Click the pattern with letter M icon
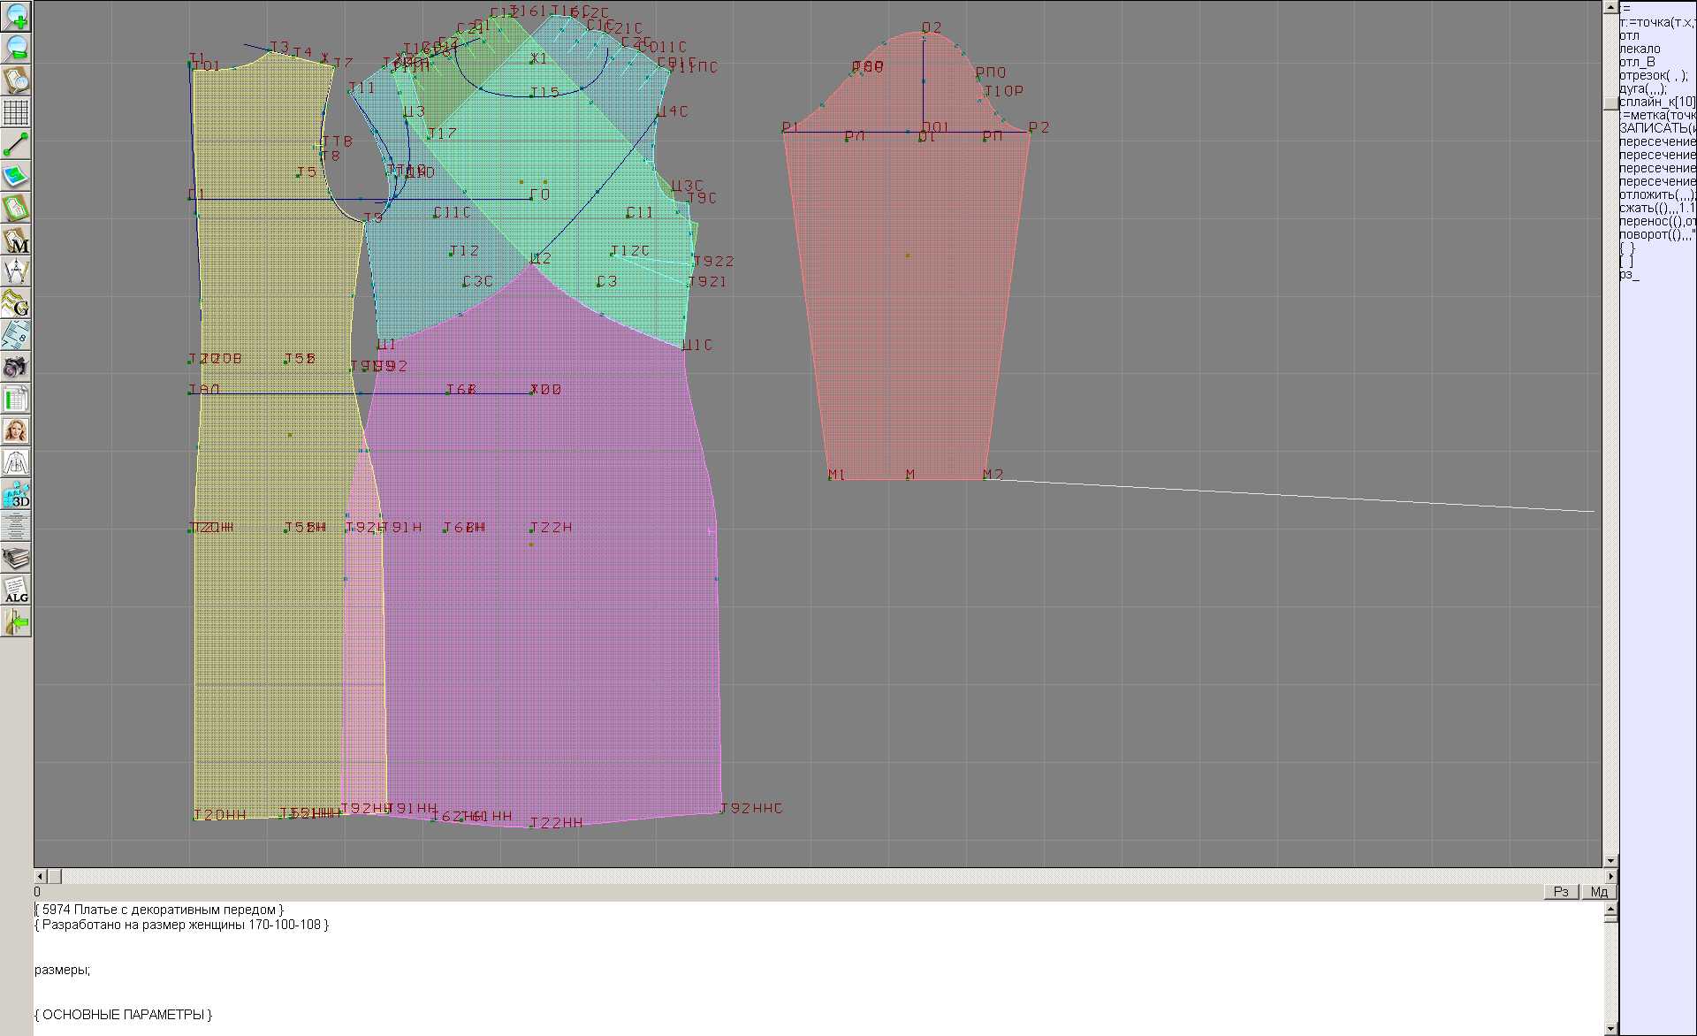 point(16,240)
